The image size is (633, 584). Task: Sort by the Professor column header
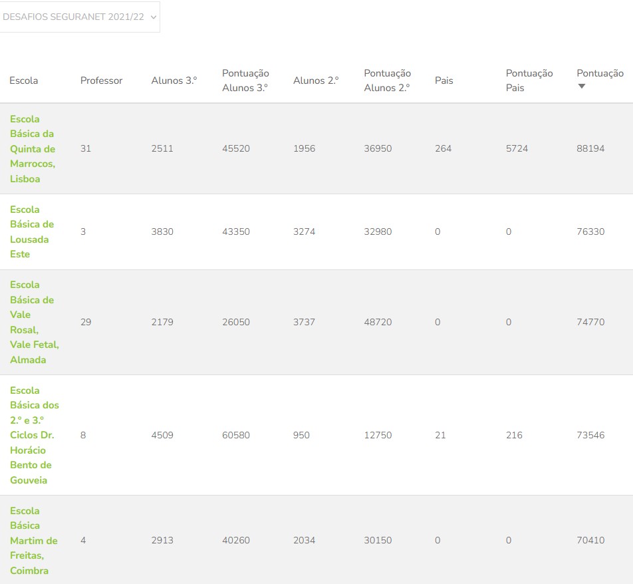(x=101, y=80)
